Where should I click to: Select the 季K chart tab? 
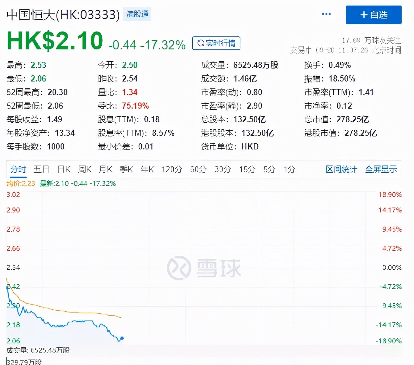[126, 169]
